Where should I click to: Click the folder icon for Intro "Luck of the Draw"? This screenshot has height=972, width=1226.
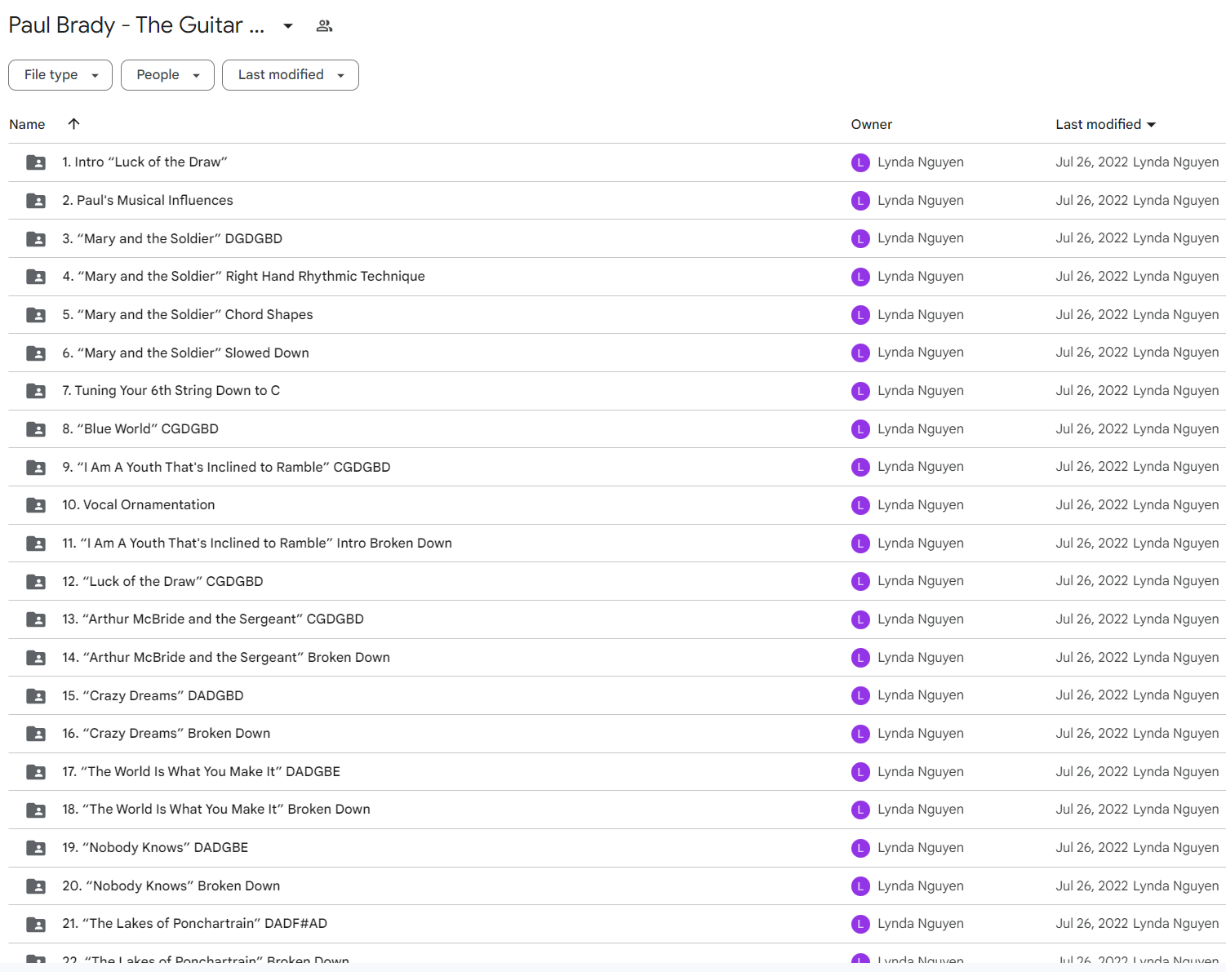36,162
